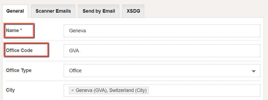Click the selected Office value text
The height and width of the screenshot is (100, 268).
point(75,71)
